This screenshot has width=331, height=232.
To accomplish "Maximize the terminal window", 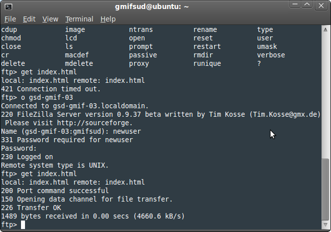I will 307,4.
